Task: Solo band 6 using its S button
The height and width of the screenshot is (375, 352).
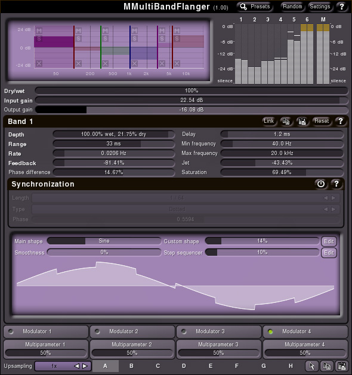Action: [177, 38]
